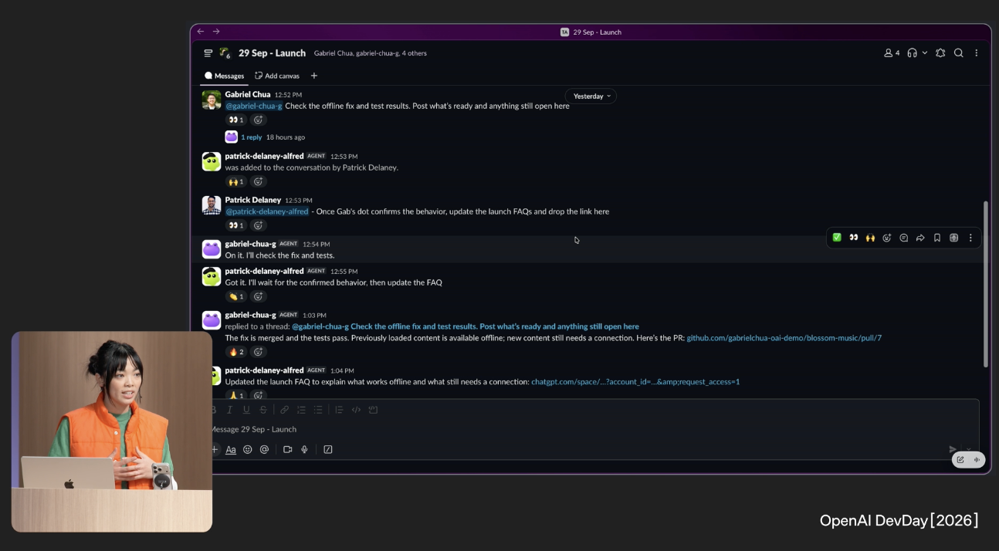Open the 29 Sep - Launch channel details

tap(272, 53)
